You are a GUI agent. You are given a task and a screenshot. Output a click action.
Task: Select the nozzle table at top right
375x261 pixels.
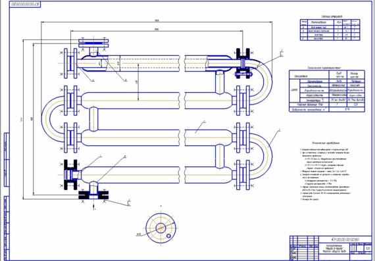click(330, 30)
